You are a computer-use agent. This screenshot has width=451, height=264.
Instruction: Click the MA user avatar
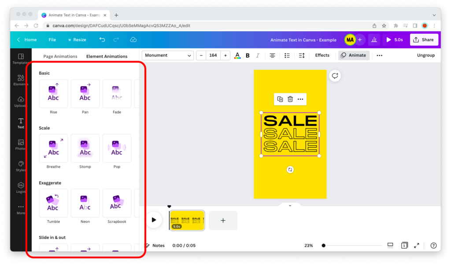(x=350, y=40)
